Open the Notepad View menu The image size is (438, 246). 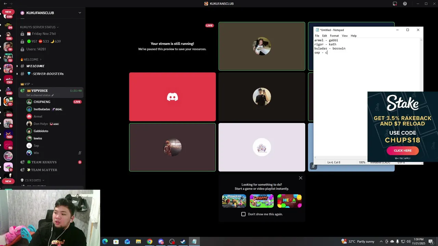coord(345,36)
